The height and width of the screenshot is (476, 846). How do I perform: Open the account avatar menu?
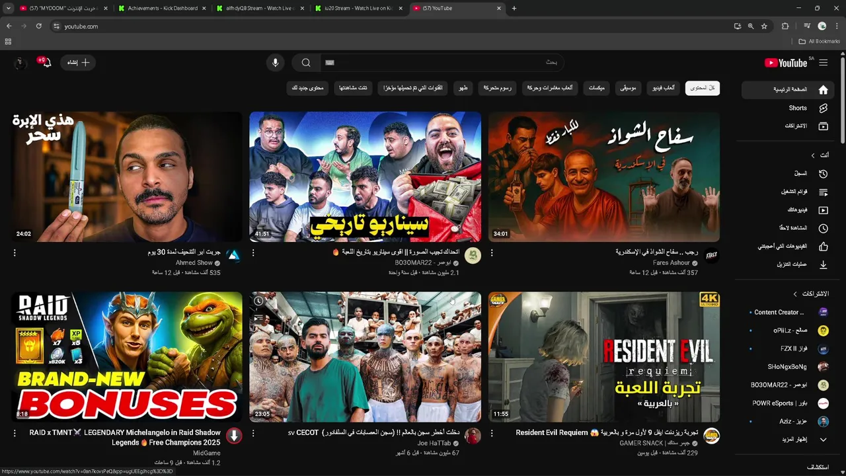click(20, 63)
